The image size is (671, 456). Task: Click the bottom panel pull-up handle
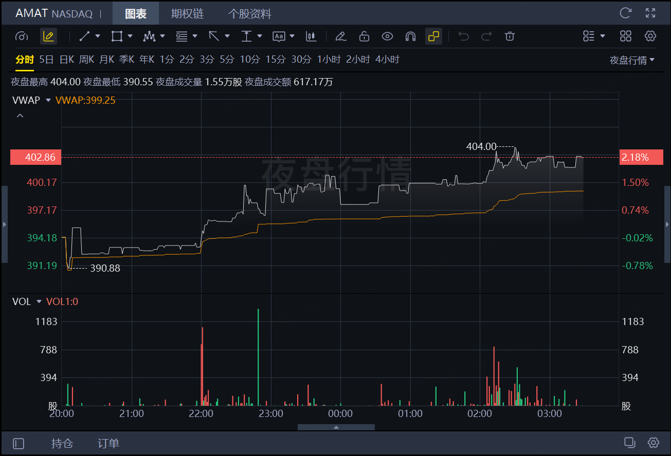(x=336, y=427)
